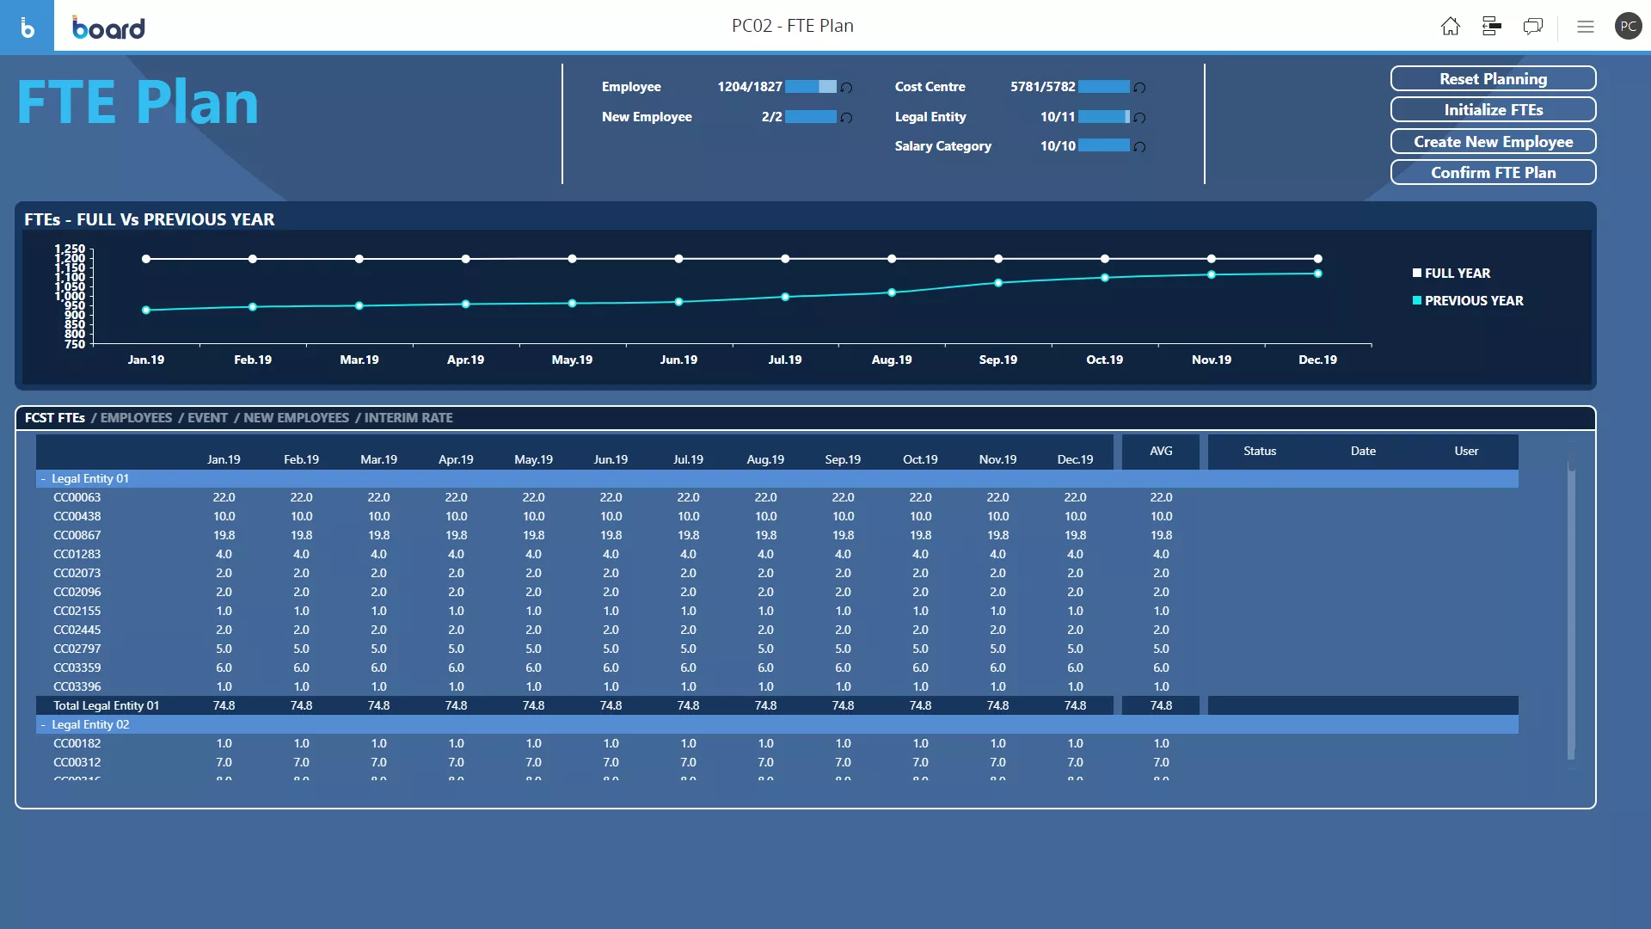
Task: Click the Board logo icon
Action: 28,25
